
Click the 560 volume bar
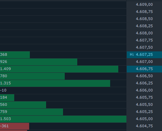(23, 105)
